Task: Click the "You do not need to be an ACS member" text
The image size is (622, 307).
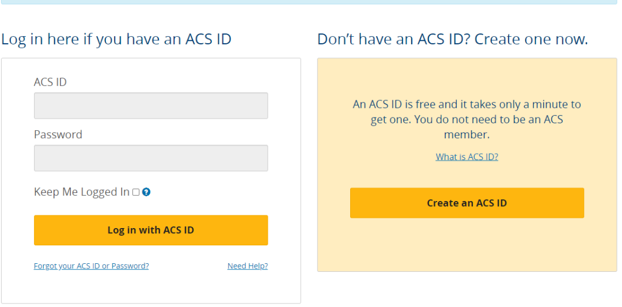Action: click(495, 120)
